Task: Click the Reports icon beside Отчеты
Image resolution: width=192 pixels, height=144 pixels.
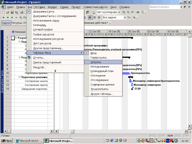Action: [x=29, y=57]
